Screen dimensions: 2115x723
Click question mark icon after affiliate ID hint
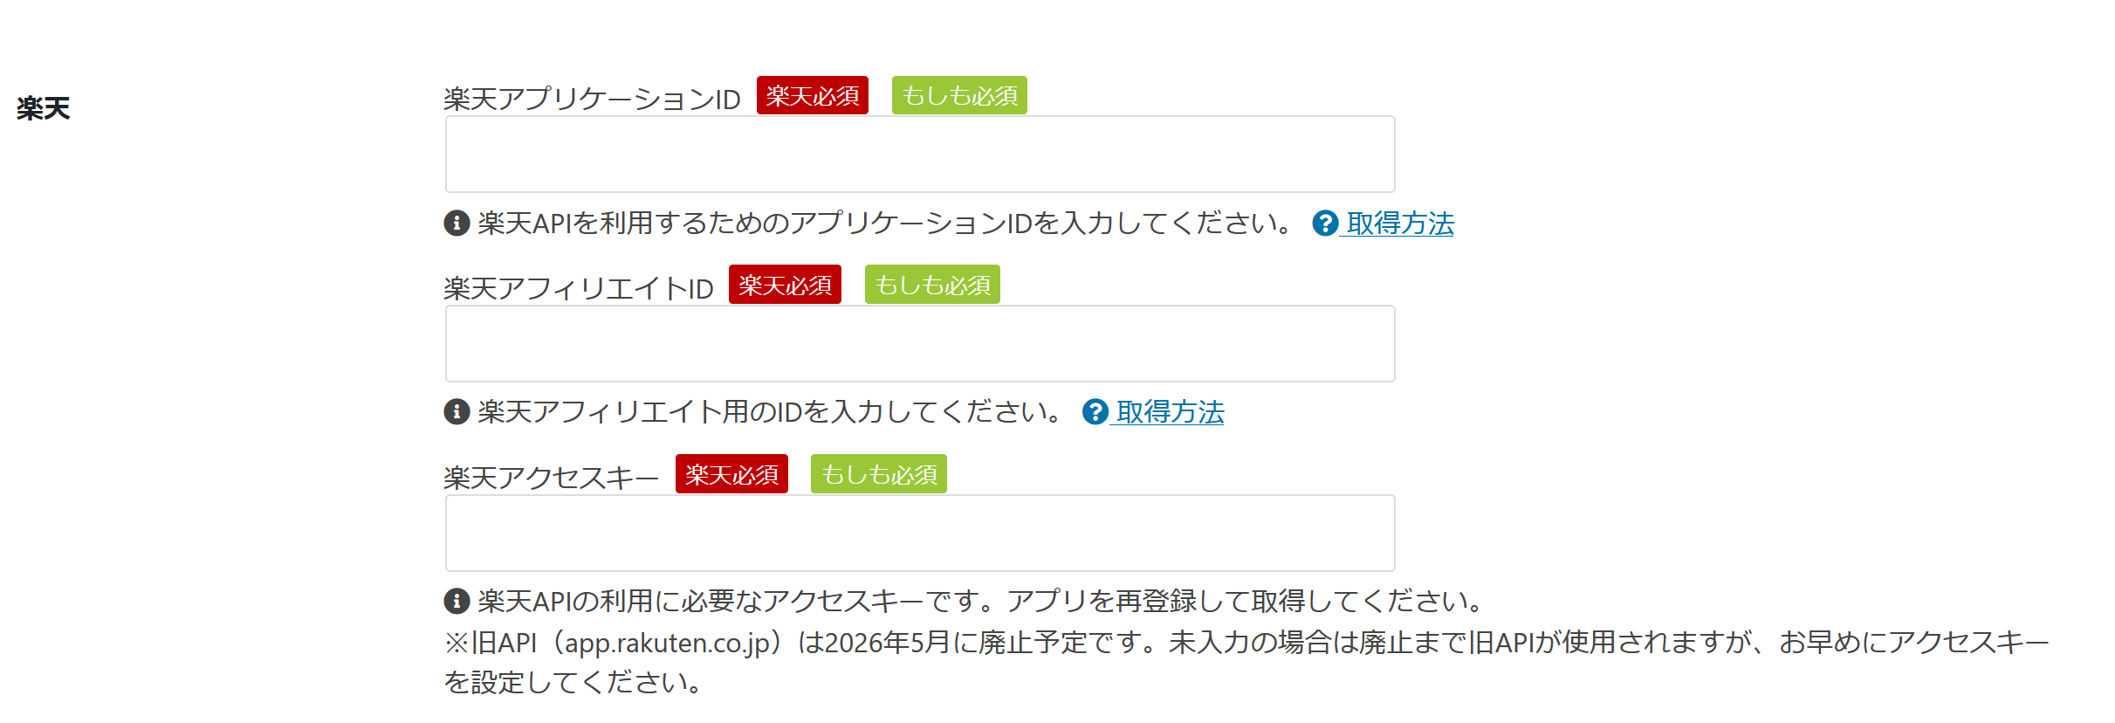coord(1095,412)
